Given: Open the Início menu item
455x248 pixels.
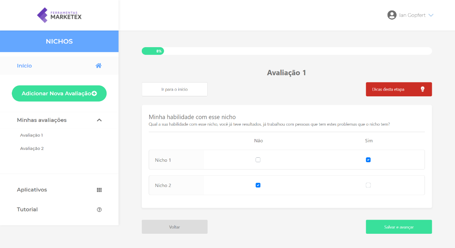Looking at the screenshot, I should (59, 65).
